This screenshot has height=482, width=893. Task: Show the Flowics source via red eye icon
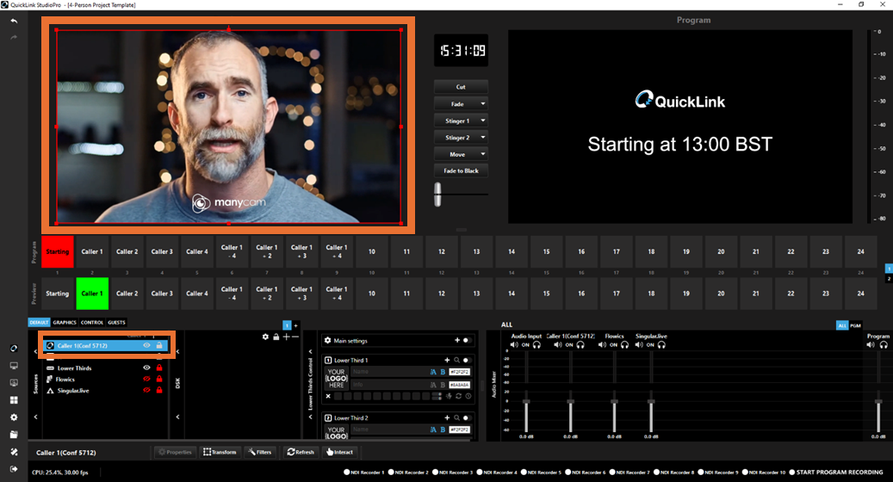pyautogui.click(x=147, y=379)
